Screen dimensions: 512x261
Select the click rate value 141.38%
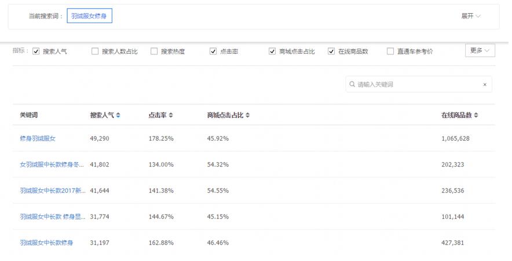[x=161, y=190]
